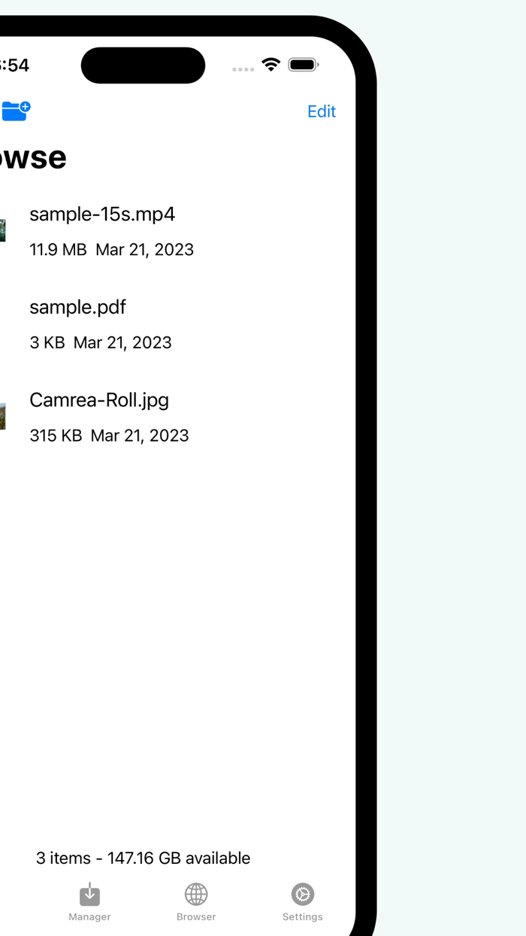Tap the battery indicator icon
Image resolution: width=526 pixels, height=936 pixels.
[303, 65]
